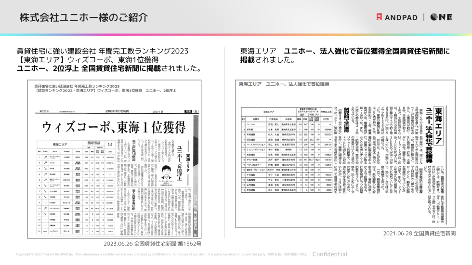Click the copyright notice in footer
472x265 pixels.
161,254
